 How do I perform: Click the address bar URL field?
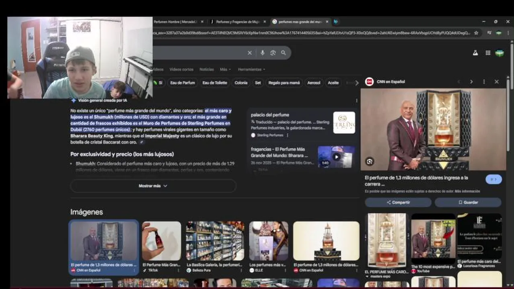click(x=312, y=33)
